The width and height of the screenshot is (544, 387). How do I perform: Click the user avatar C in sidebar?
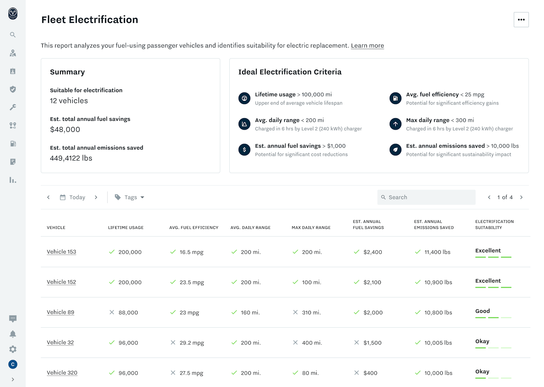pos(13,364)
